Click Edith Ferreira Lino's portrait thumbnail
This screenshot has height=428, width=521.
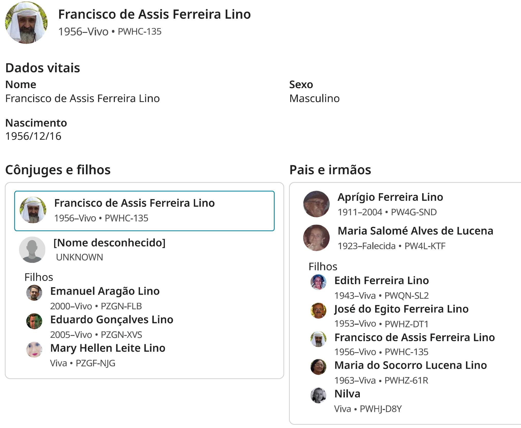tap(318, 282)
